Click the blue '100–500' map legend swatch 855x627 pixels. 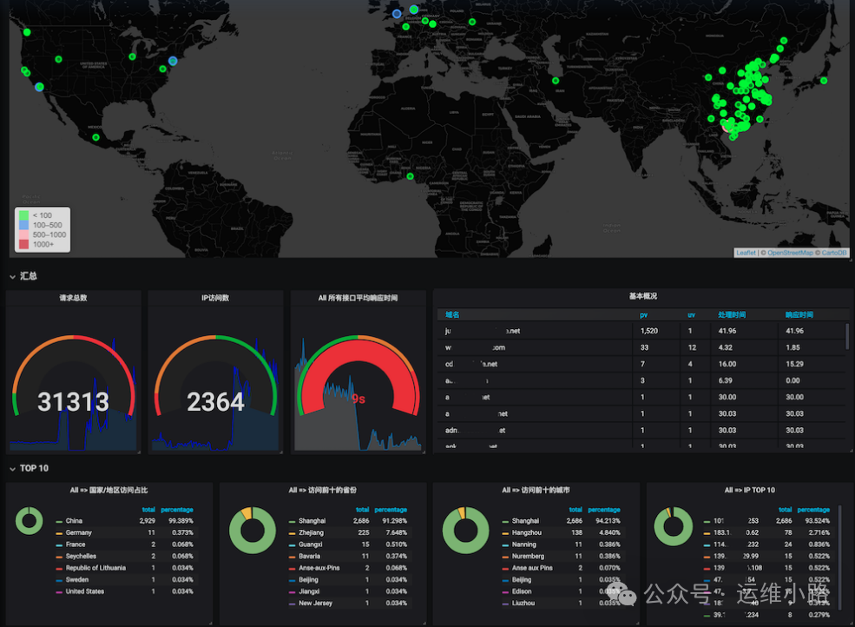click(24, 225)
